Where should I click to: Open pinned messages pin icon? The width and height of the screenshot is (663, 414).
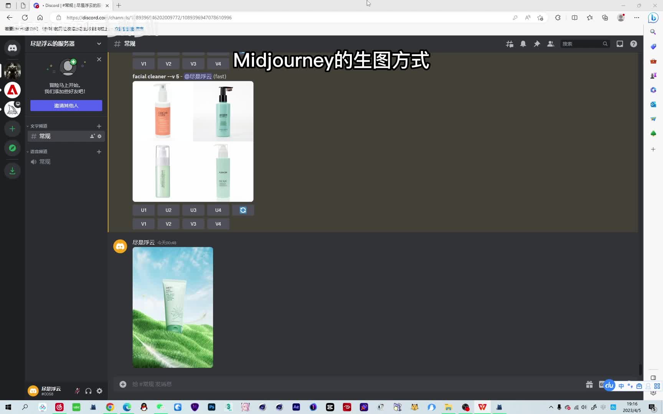click(537, 44)
